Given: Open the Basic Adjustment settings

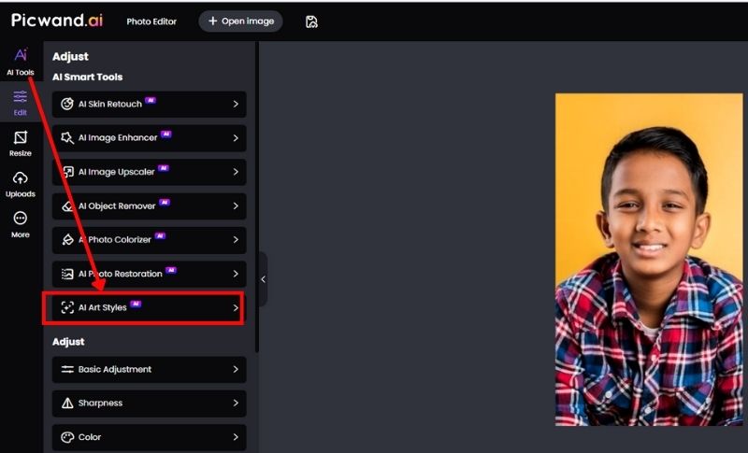Looking at the screenshot, I should point(149,369).
